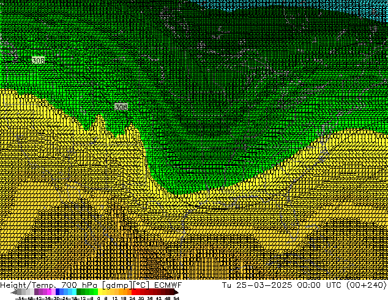Screen dimensions: 388x300
Task: Click the bright red swatch in the temperature legend
Action: (x=133, y=291)
